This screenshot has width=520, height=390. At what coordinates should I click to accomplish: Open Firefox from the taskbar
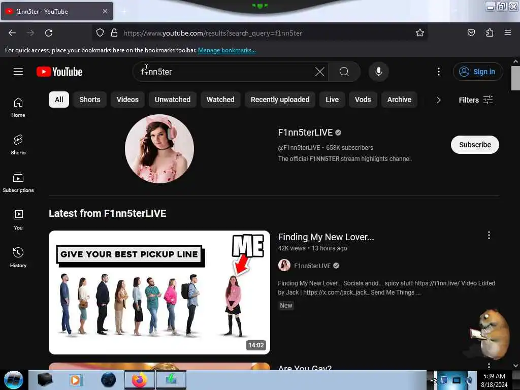pos(139,380)
